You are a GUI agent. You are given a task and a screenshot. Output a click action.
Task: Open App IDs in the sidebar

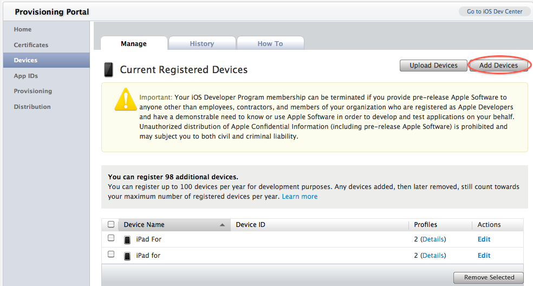click(x=26, y=76)
